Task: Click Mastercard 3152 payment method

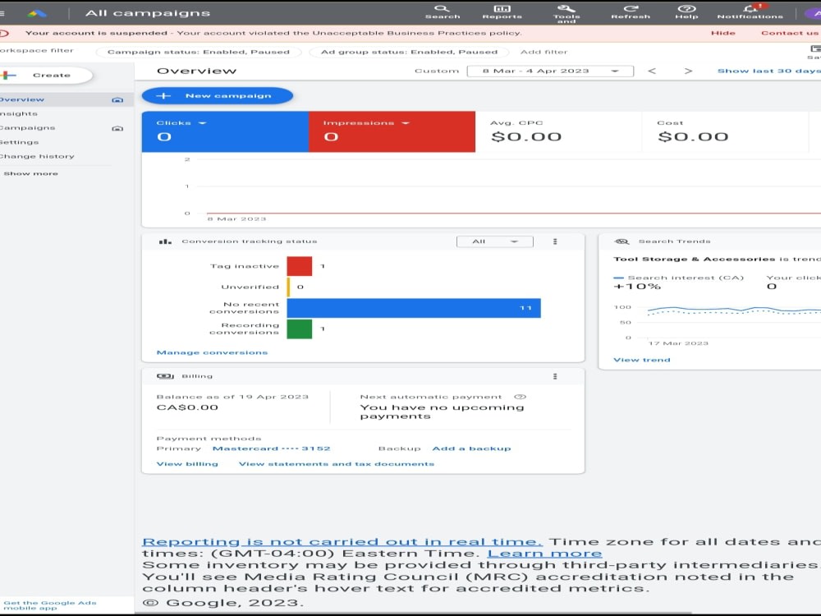Action: click(x=271, y=448)
